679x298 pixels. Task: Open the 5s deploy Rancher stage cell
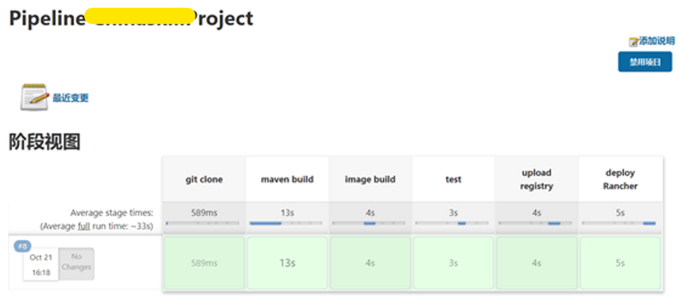tap(620, 263)
